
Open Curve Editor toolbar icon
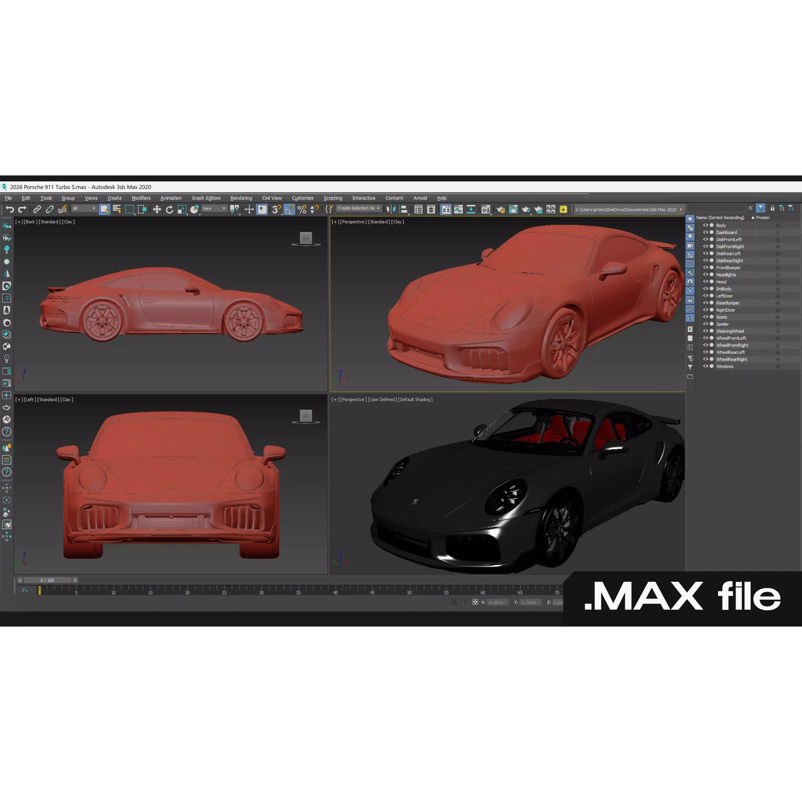(458, 210)
